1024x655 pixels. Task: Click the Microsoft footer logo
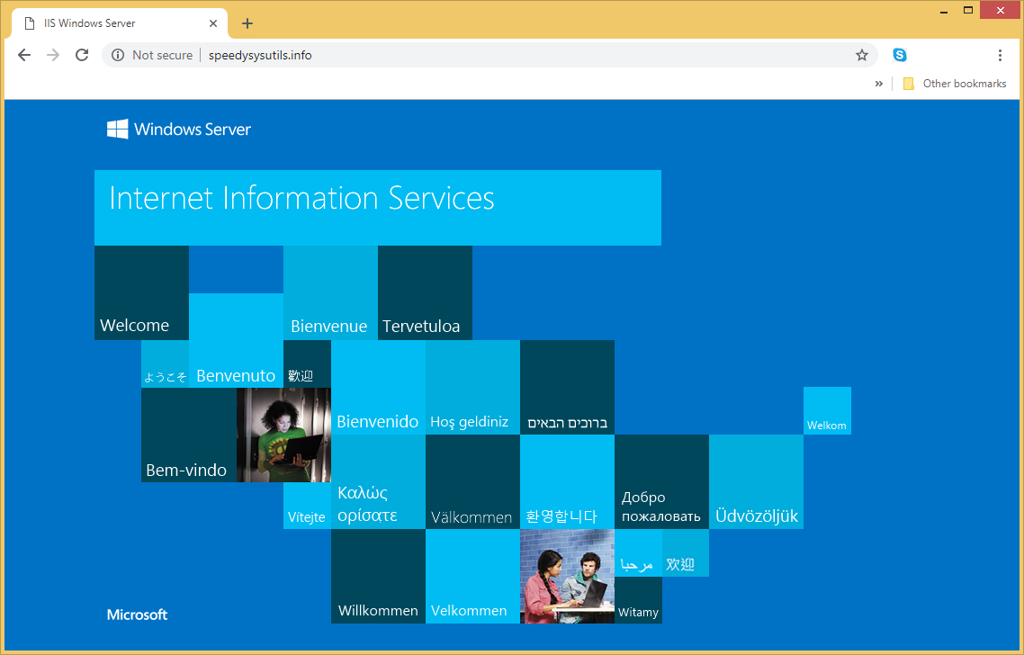[x=137, y=615]
